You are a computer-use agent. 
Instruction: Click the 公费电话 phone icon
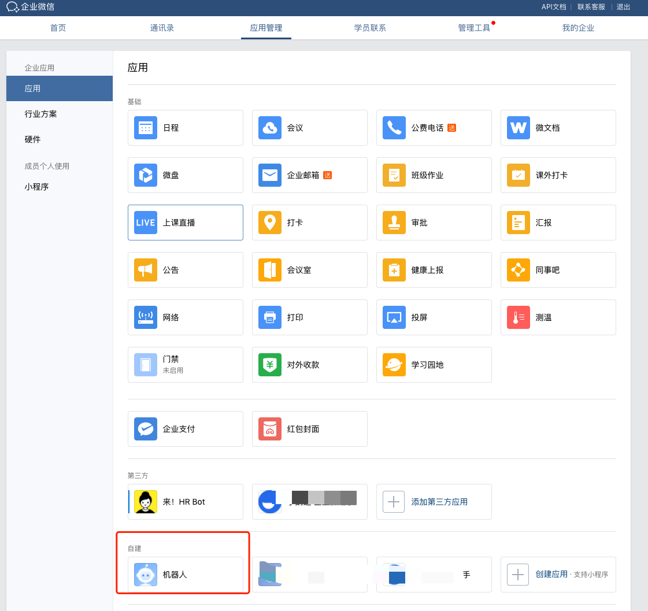(394, 128)
